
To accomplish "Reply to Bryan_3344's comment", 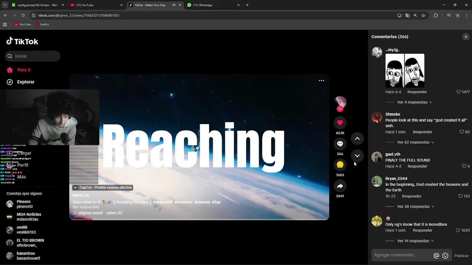I will [412, 196].
